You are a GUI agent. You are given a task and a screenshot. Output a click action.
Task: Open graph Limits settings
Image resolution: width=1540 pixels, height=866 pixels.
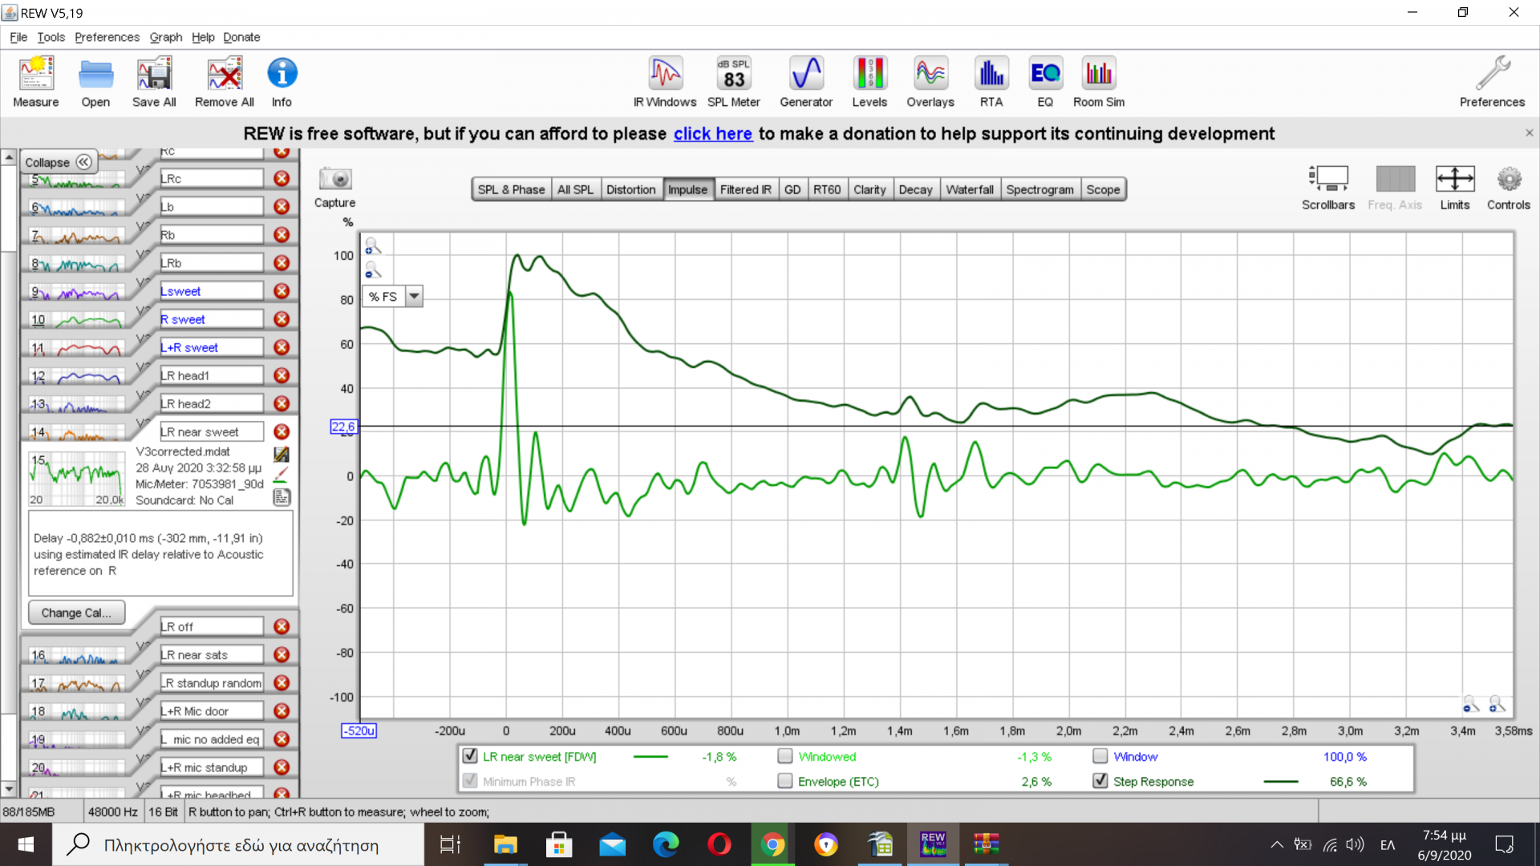point(1455,178)
